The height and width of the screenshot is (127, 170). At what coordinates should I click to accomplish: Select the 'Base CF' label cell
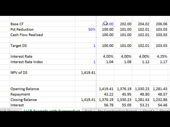[x=42, y=24]
